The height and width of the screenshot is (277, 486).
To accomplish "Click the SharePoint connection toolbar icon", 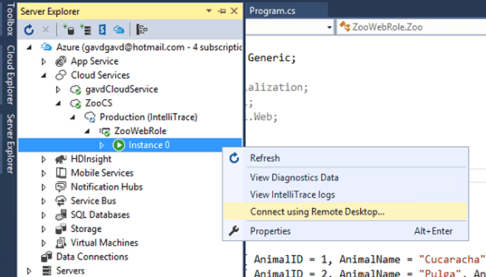I will pos(102,30).
